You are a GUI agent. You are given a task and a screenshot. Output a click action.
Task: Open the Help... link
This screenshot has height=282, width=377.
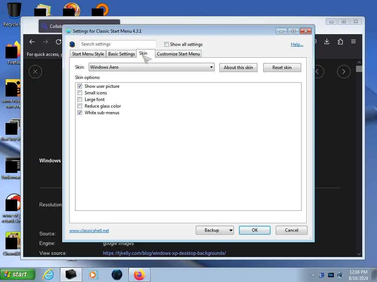coord(297,44)
